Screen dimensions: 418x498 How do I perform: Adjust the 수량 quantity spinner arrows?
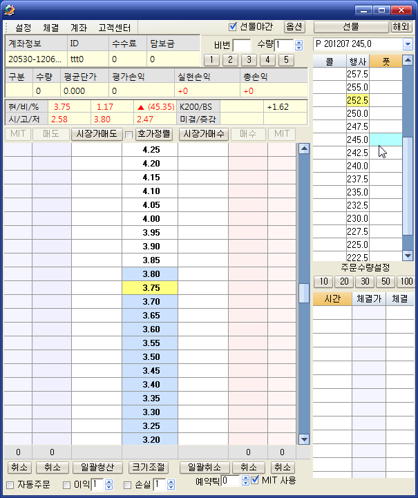coord(298,45)
